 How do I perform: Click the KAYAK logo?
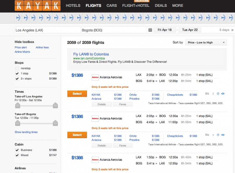pyautogui.click(x=38, y=6)
